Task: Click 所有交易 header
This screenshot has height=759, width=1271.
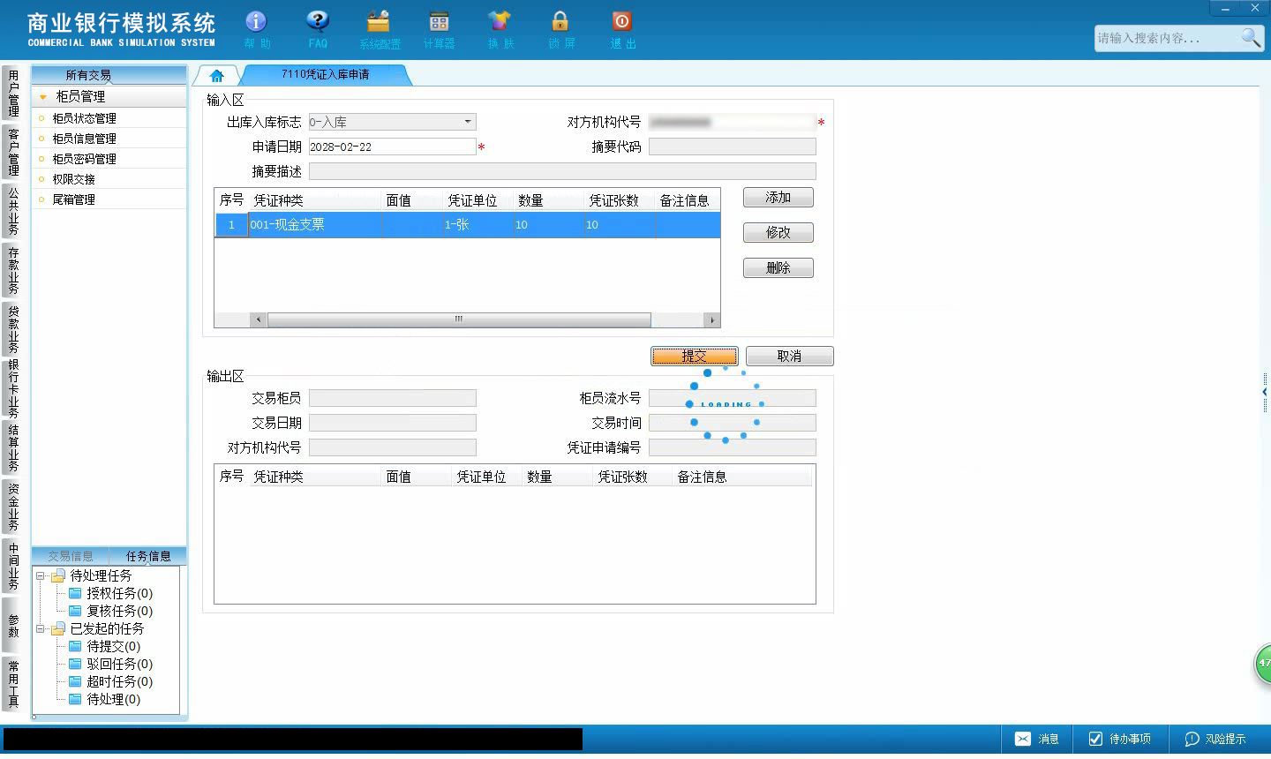Action: tap(88, 75)
